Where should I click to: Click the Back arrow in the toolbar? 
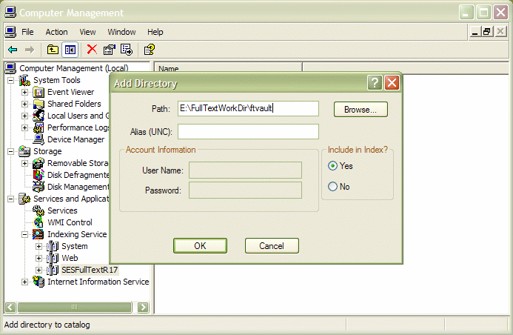pos(13,50)
